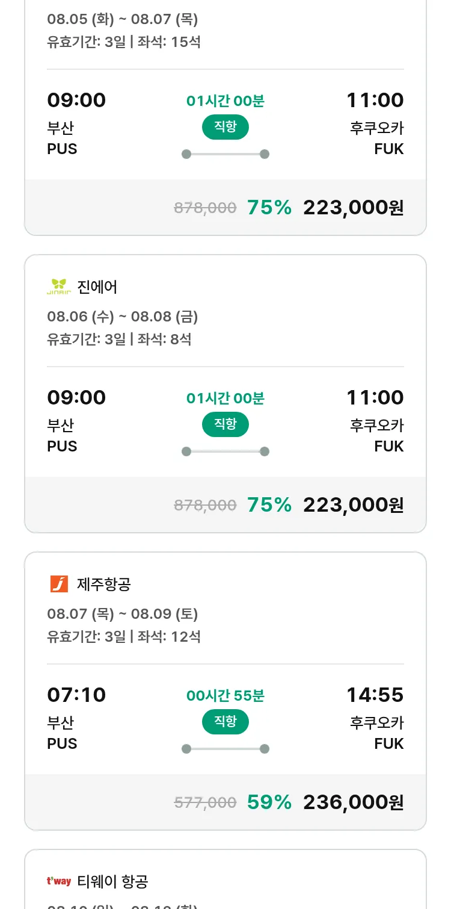Tap the 직항 badge in the 진에어 card
The height and width of the screenshot is (909, 451).
pyautogui.click(x=226, y=424)
